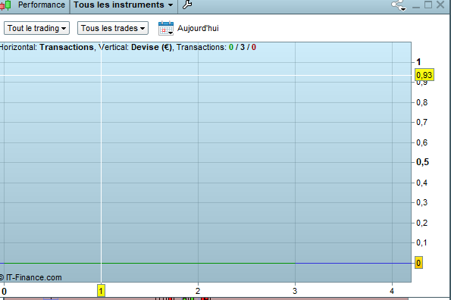Click the candlestick Performance window icon

pyautogui.click(x=6, y=5)
